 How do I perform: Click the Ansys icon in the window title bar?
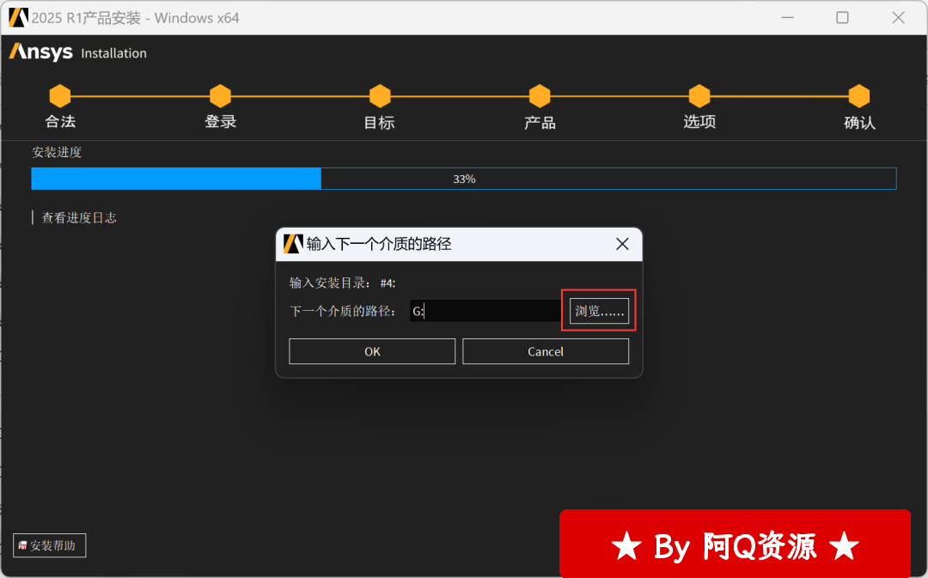point(18,18)
